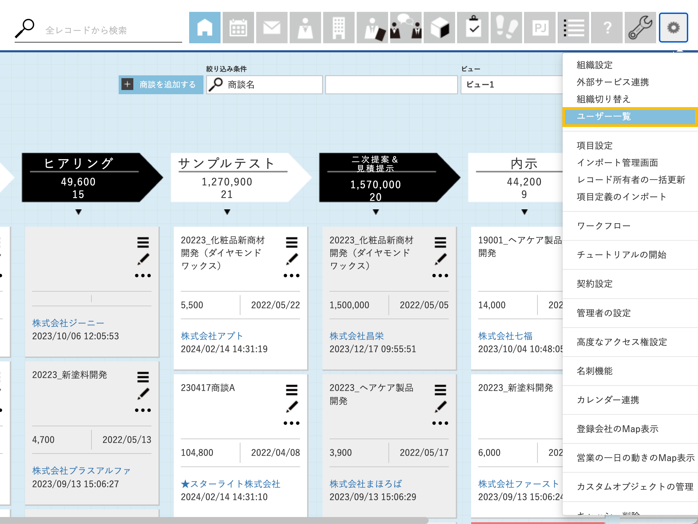Select 組織設定 in settings menu

(x=594, y=65)
